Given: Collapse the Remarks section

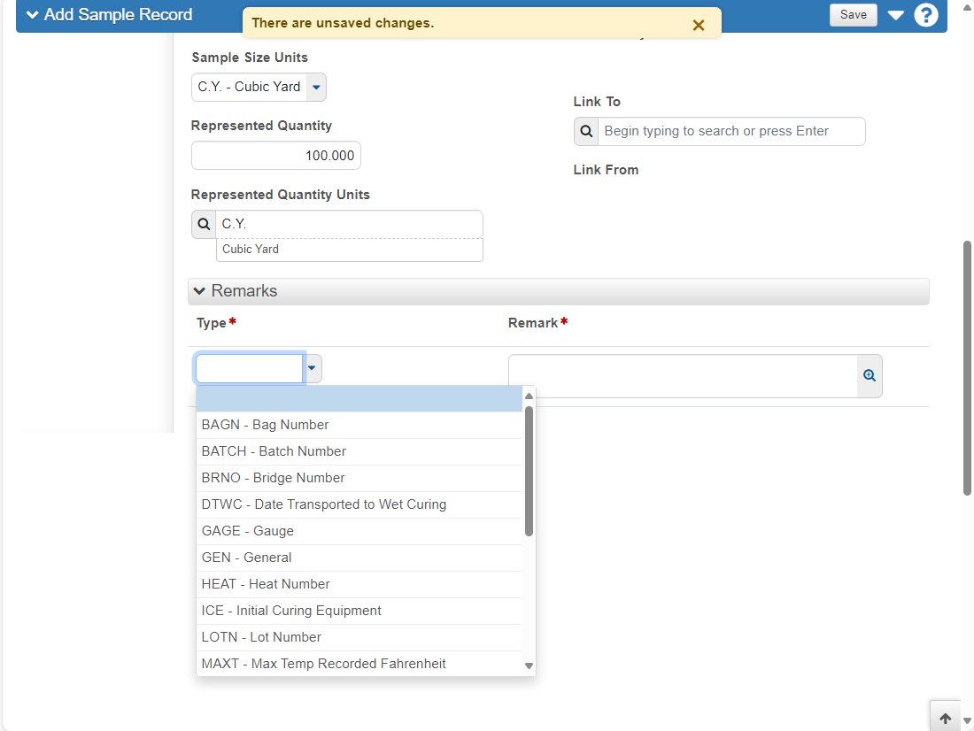Looking at the screenshot, I should click(198, 290).
